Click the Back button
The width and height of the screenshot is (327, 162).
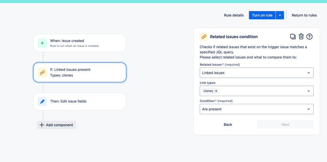[x=228, y=124]
